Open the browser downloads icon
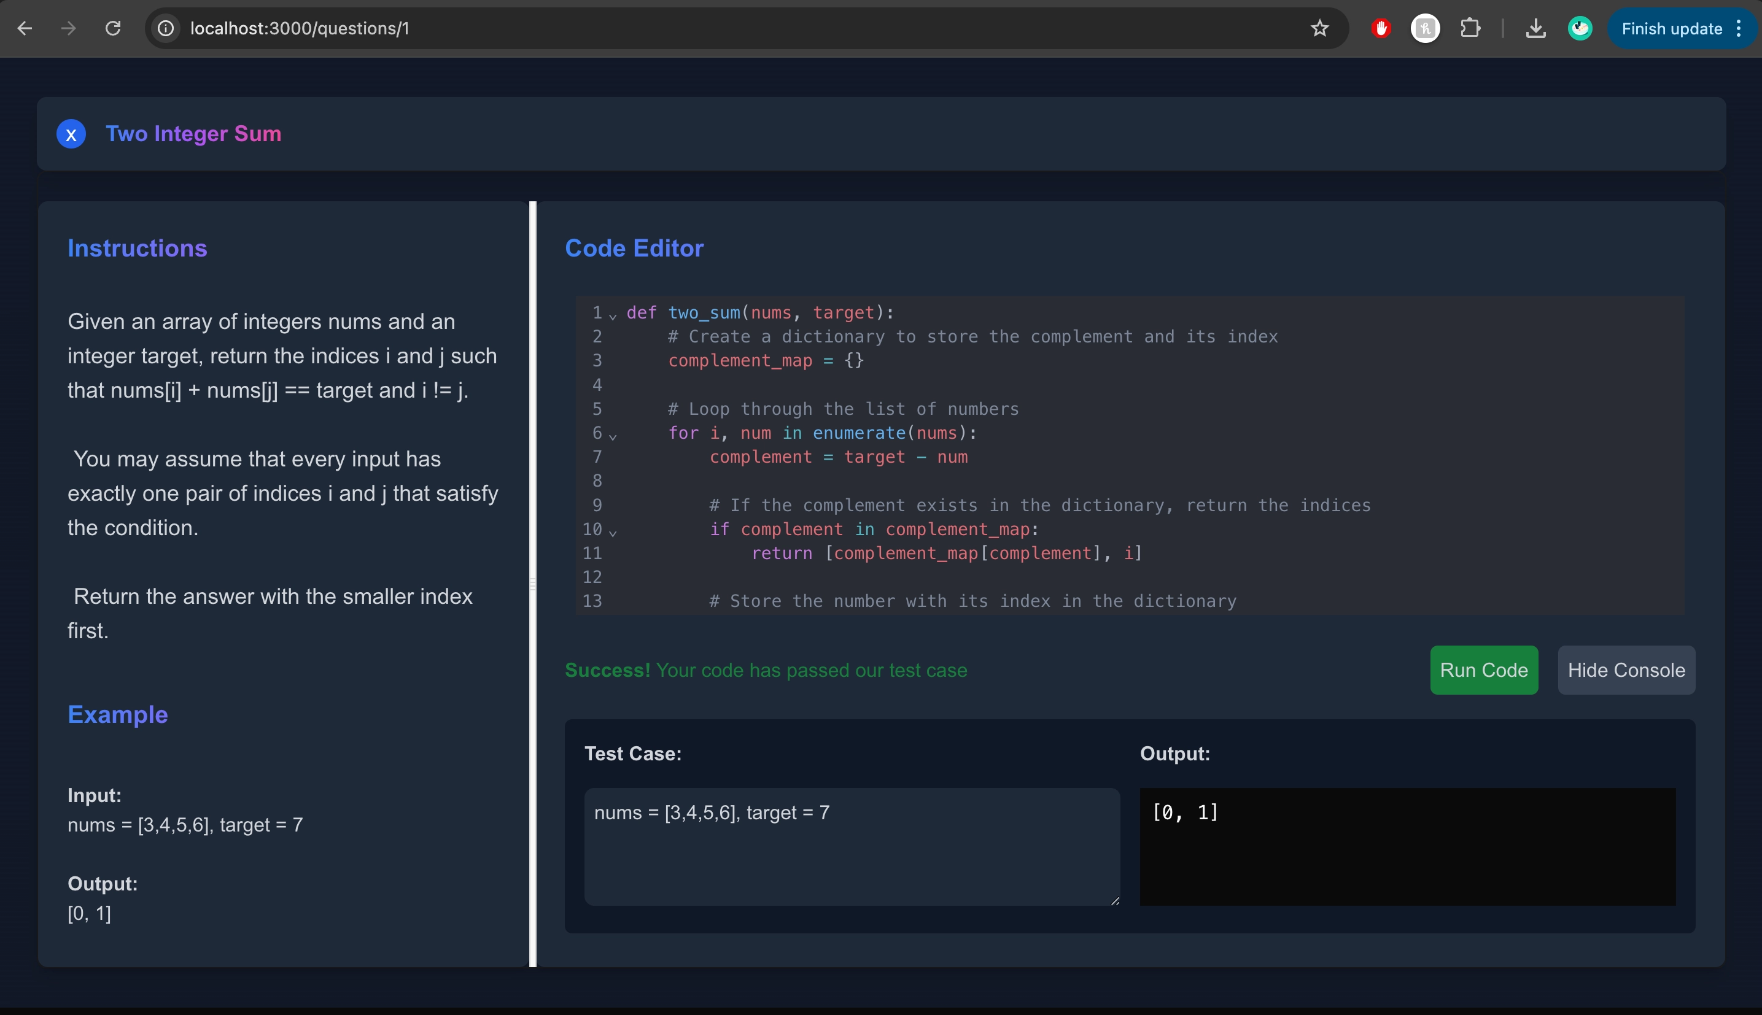 pos(1535,29)
